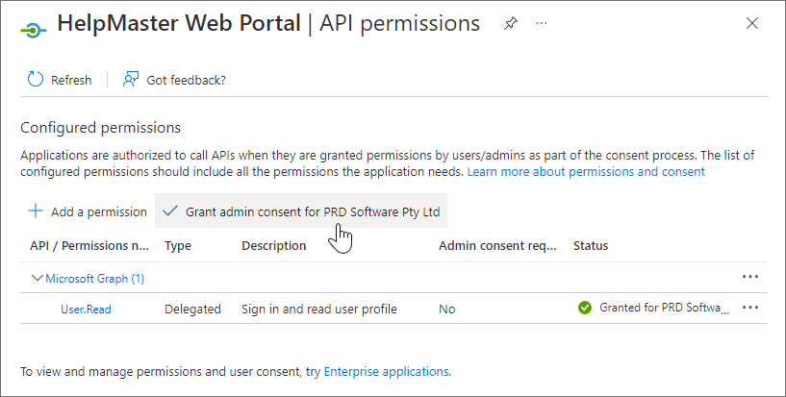786x397 pixels.
Task: Click the green granted status icon
Action: (585, 308)
